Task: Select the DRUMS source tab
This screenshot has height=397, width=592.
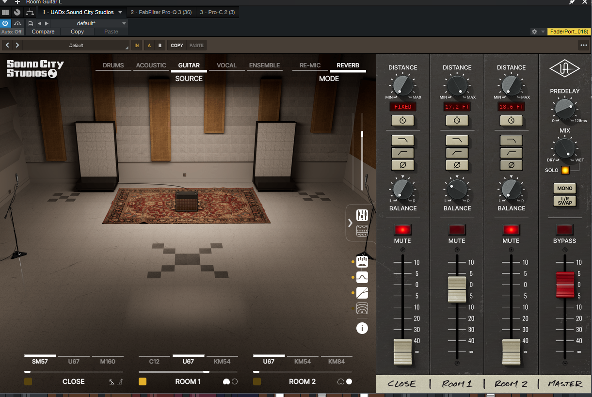Action: click(x=113, y=65)
